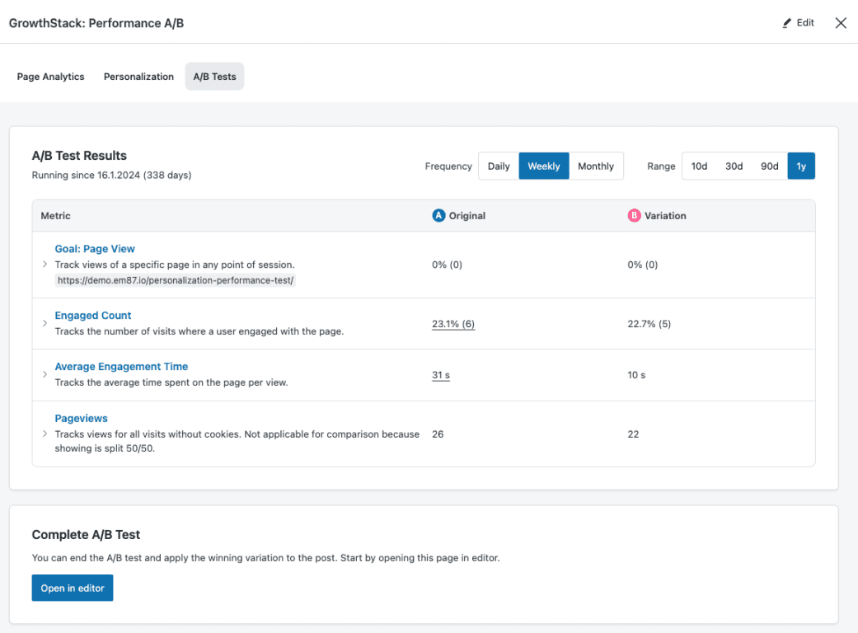The height and width of the screenshot is (633, 858).
Task: Switch to the Personalization tab
Action: (138, 77)
